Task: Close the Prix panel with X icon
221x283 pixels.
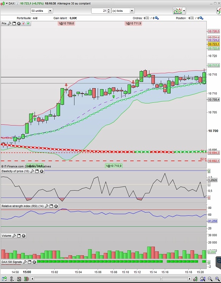Action: 19,24
